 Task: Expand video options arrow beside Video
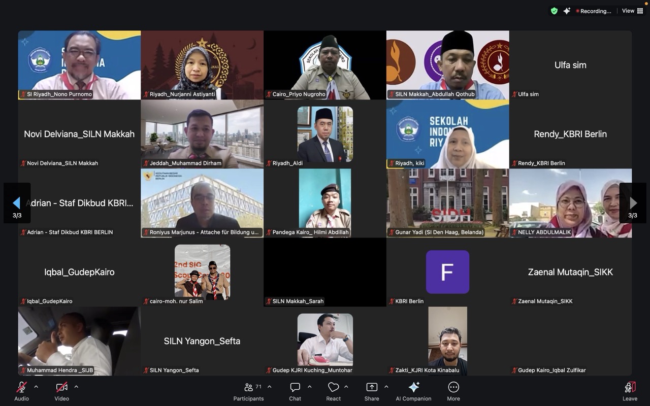(76, 387)
